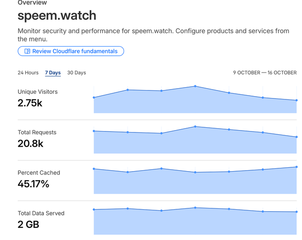Screen dimensions: 302x240
Task: Click the 9 October — 16 October date range
Action: click(265, 73)
